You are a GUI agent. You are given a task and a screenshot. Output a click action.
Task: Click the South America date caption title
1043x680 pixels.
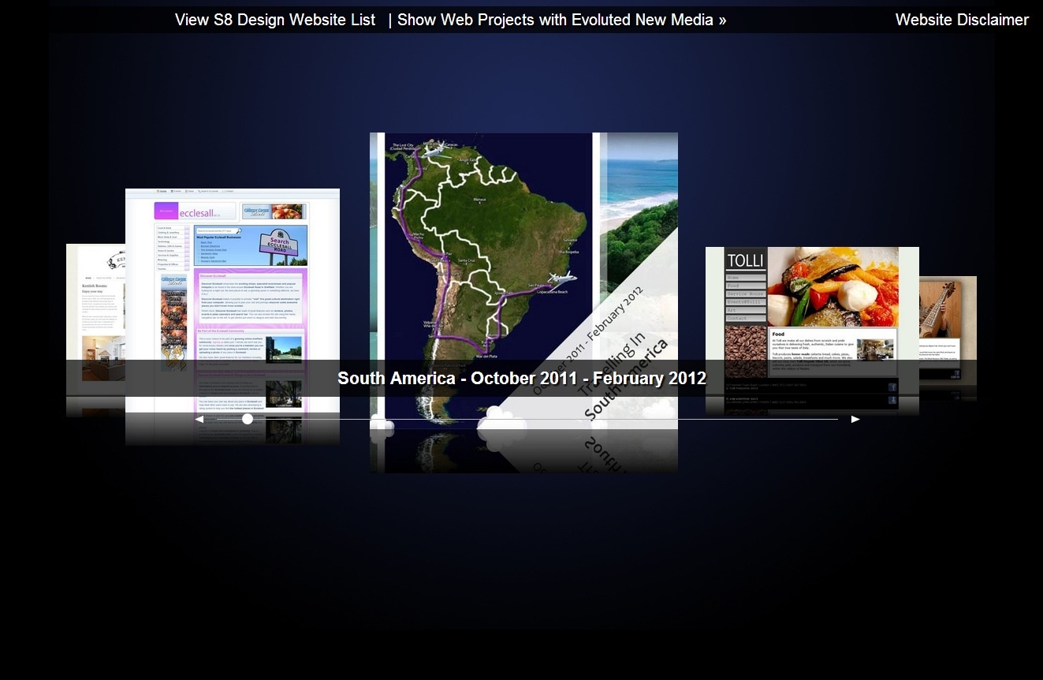tap(521, 379)
